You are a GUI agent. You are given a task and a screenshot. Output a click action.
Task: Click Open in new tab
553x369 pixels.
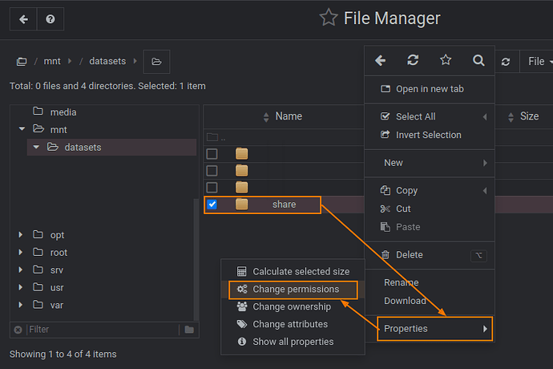click(x=429, y=88)
